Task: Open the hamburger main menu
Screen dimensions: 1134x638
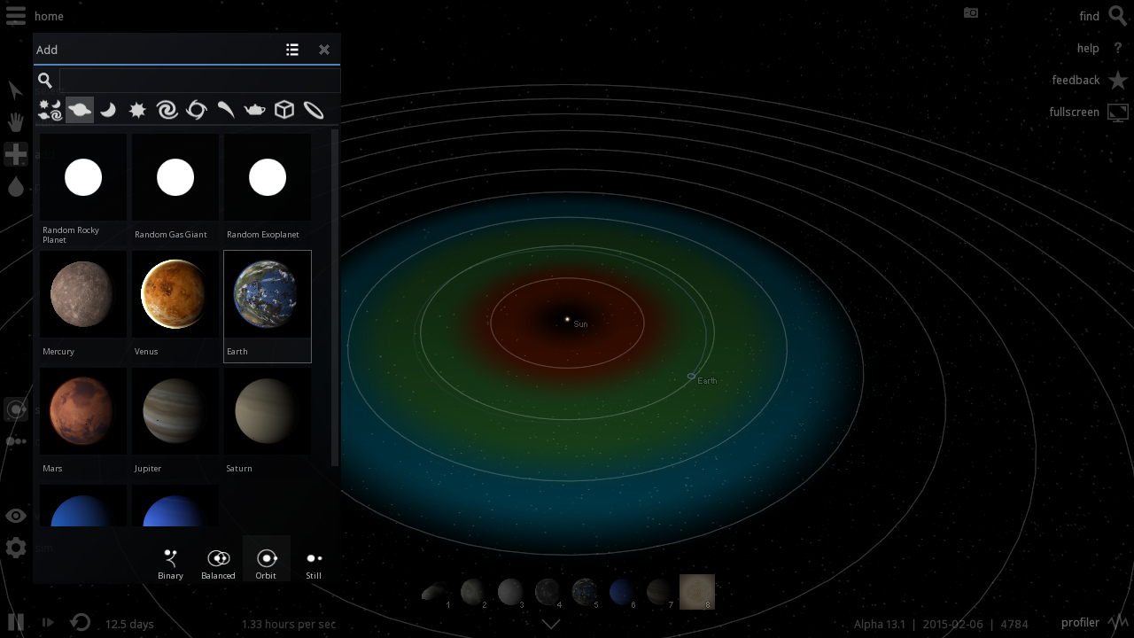Action: [x=15, y=16]
